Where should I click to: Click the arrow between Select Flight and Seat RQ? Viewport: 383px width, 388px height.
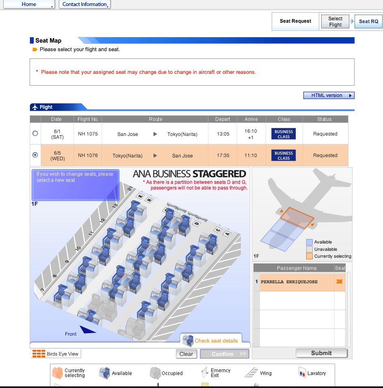click(x=352, y=22)
